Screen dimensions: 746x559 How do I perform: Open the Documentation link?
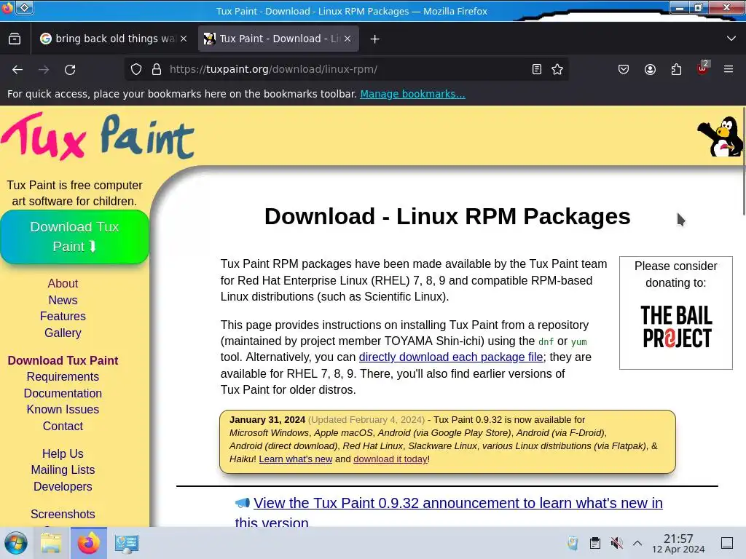(63, 393)
